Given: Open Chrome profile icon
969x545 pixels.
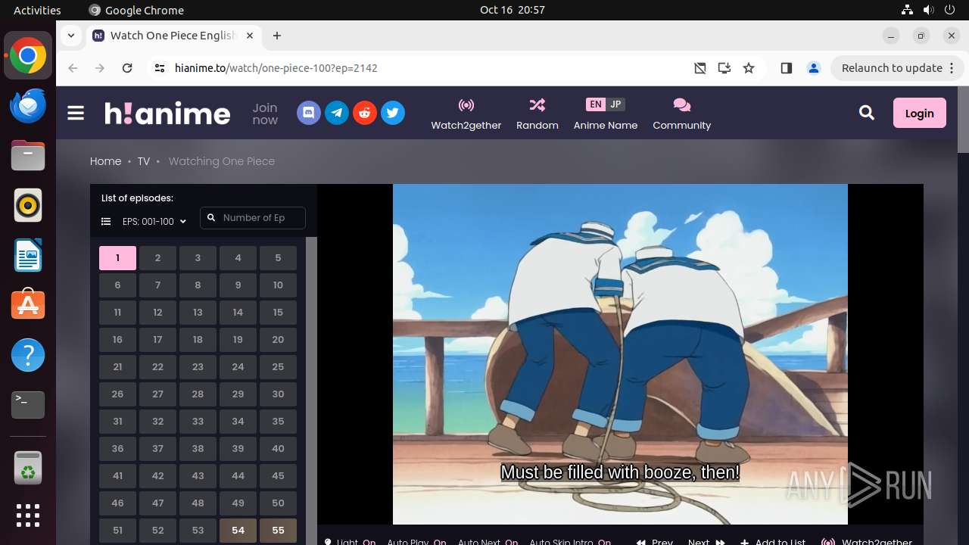Looking at the screenshot, I should (814, 68).
